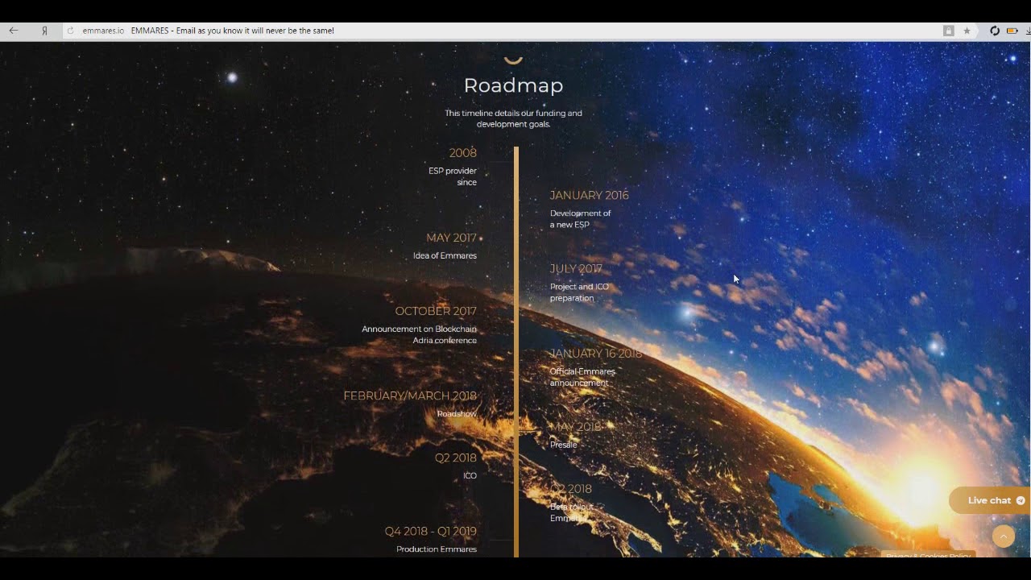The image size is (1031, 580).
Task: Click the 'ICO' text
Action: tap(470, 476)
